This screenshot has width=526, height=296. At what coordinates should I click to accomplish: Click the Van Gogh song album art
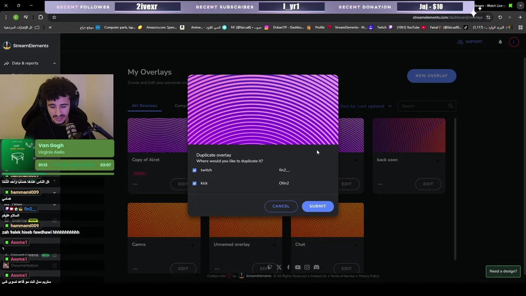(18, 155)
